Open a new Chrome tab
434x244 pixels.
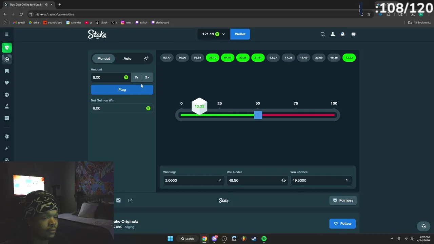point(60,5)
